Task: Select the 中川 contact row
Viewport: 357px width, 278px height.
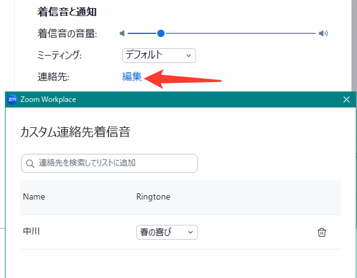Action: click(181, 232)
